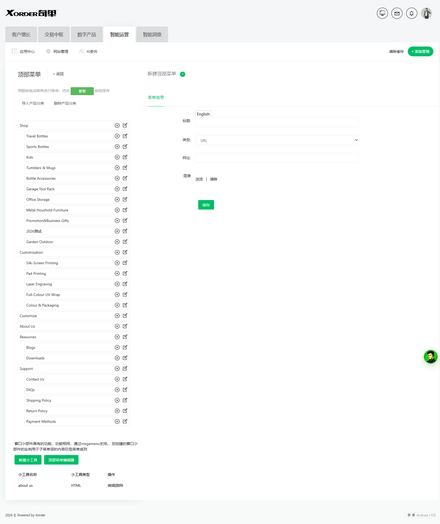Switch to the 交易中枢 tab
The height and width of the screenshot is (524, 440).
coord(54,34)
